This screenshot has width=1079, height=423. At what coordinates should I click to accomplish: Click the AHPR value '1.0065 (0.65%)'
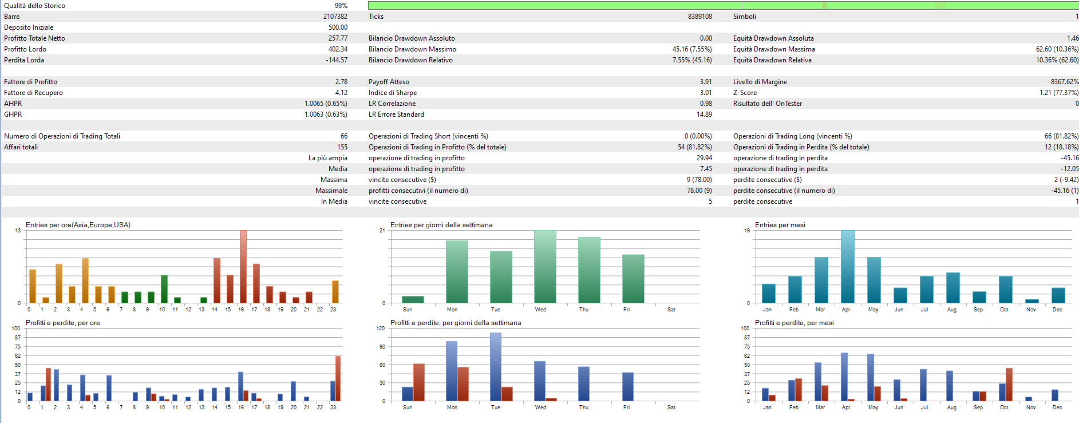coord(326,104)
